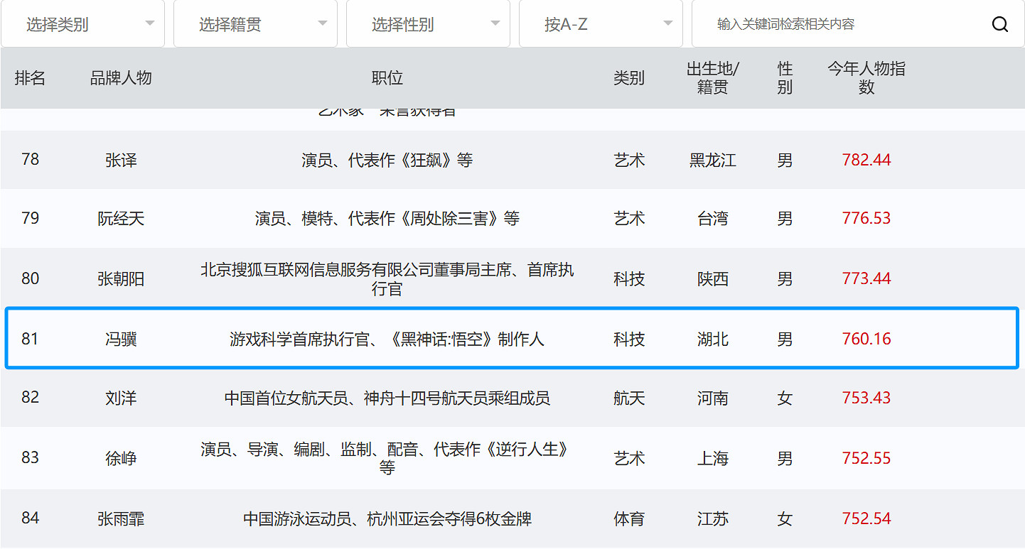The height and width of the screenshot is (549, 1025).
Task: Open 刘洋's entry in row 82
Action: coord(121,398)
